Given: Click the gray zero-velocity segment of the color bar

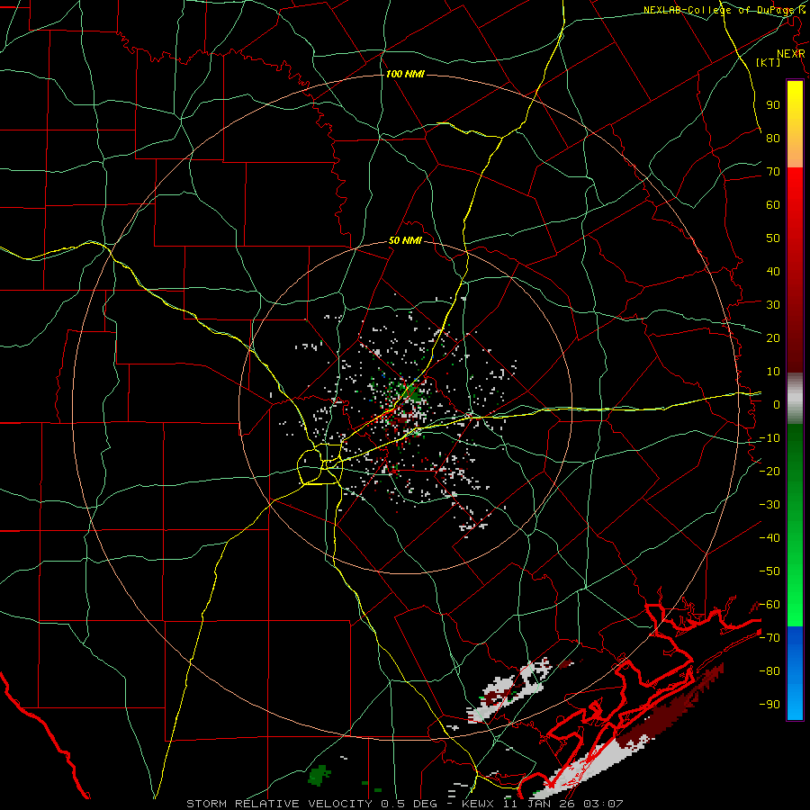Looking at the screenshot, I should click(x=795, y=399).
